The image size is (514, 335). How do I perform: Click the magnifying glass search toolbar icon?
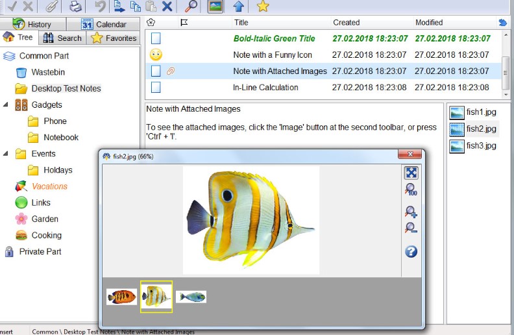click(191, 6)
